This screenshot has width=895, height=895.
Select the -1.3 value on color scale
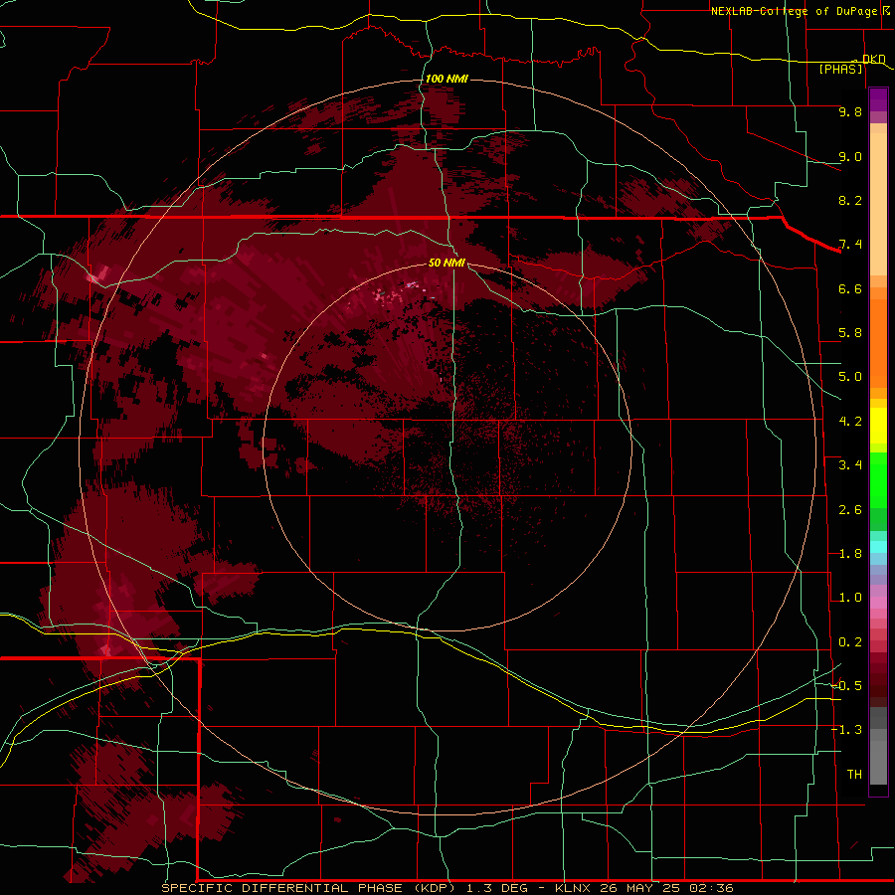click(846, 730)
